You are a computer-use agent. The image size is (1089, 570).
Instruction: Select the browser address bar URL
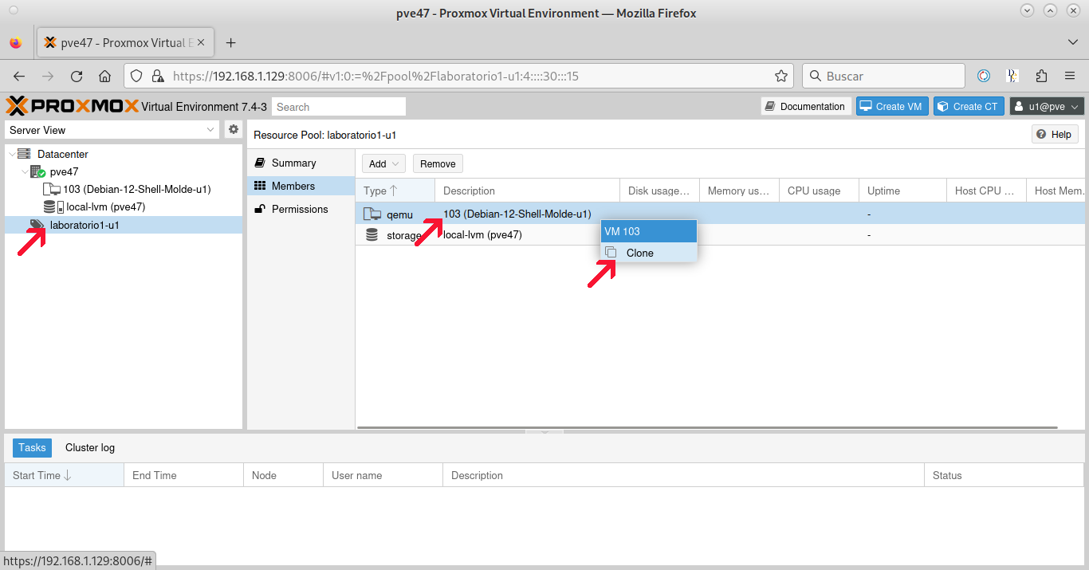pyautogui.click(x=375, y=77)
